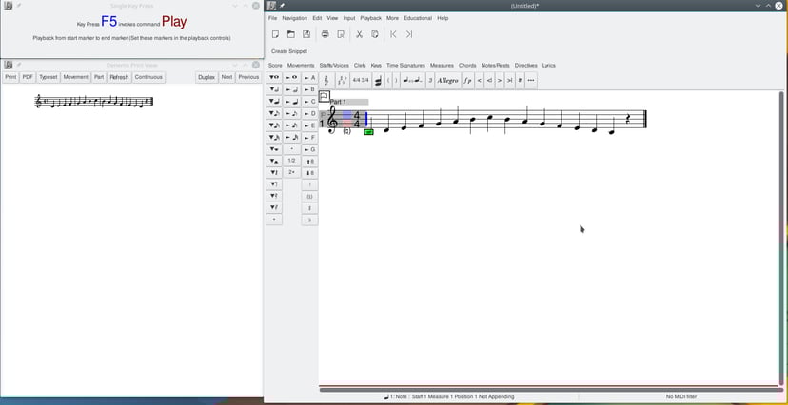Viewport: 788px width, 405px height.
Task: Click the Copy icon in toolbar
Action: coord(375,34)
